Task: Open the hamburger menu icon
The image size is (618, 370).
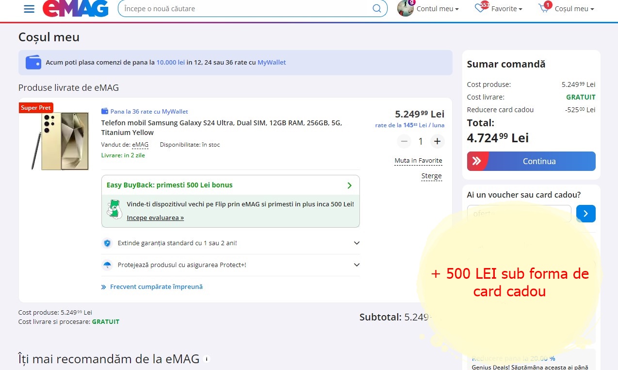Action: click(29, 9)
